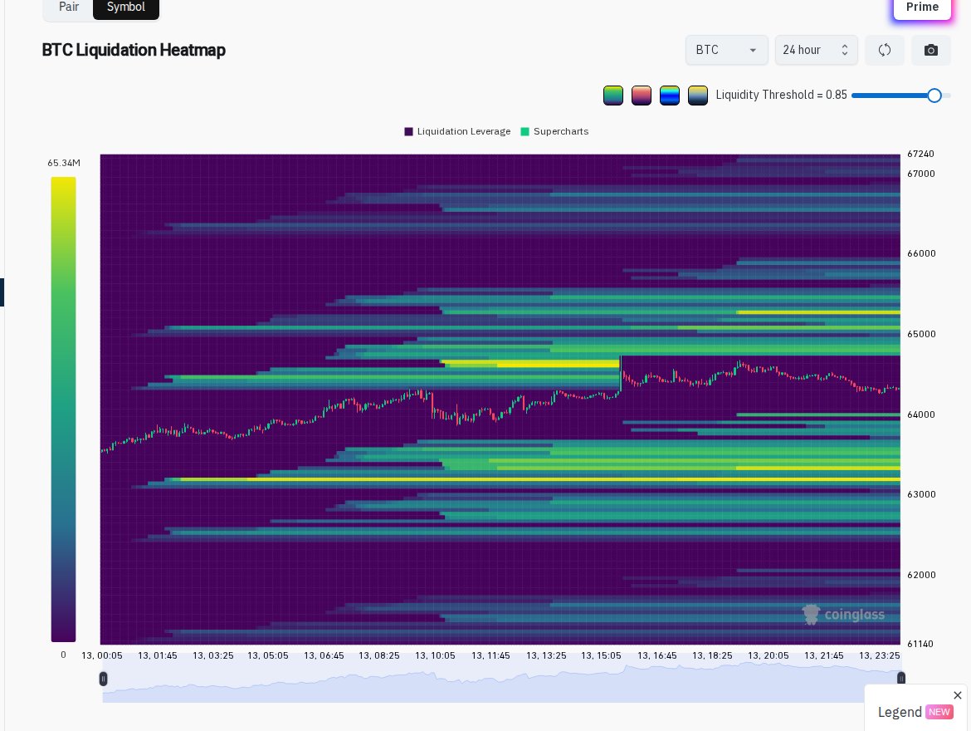971x731 pixels.
Task: Choose the green-yellow color scheme swatch
Action: [613, 95]
